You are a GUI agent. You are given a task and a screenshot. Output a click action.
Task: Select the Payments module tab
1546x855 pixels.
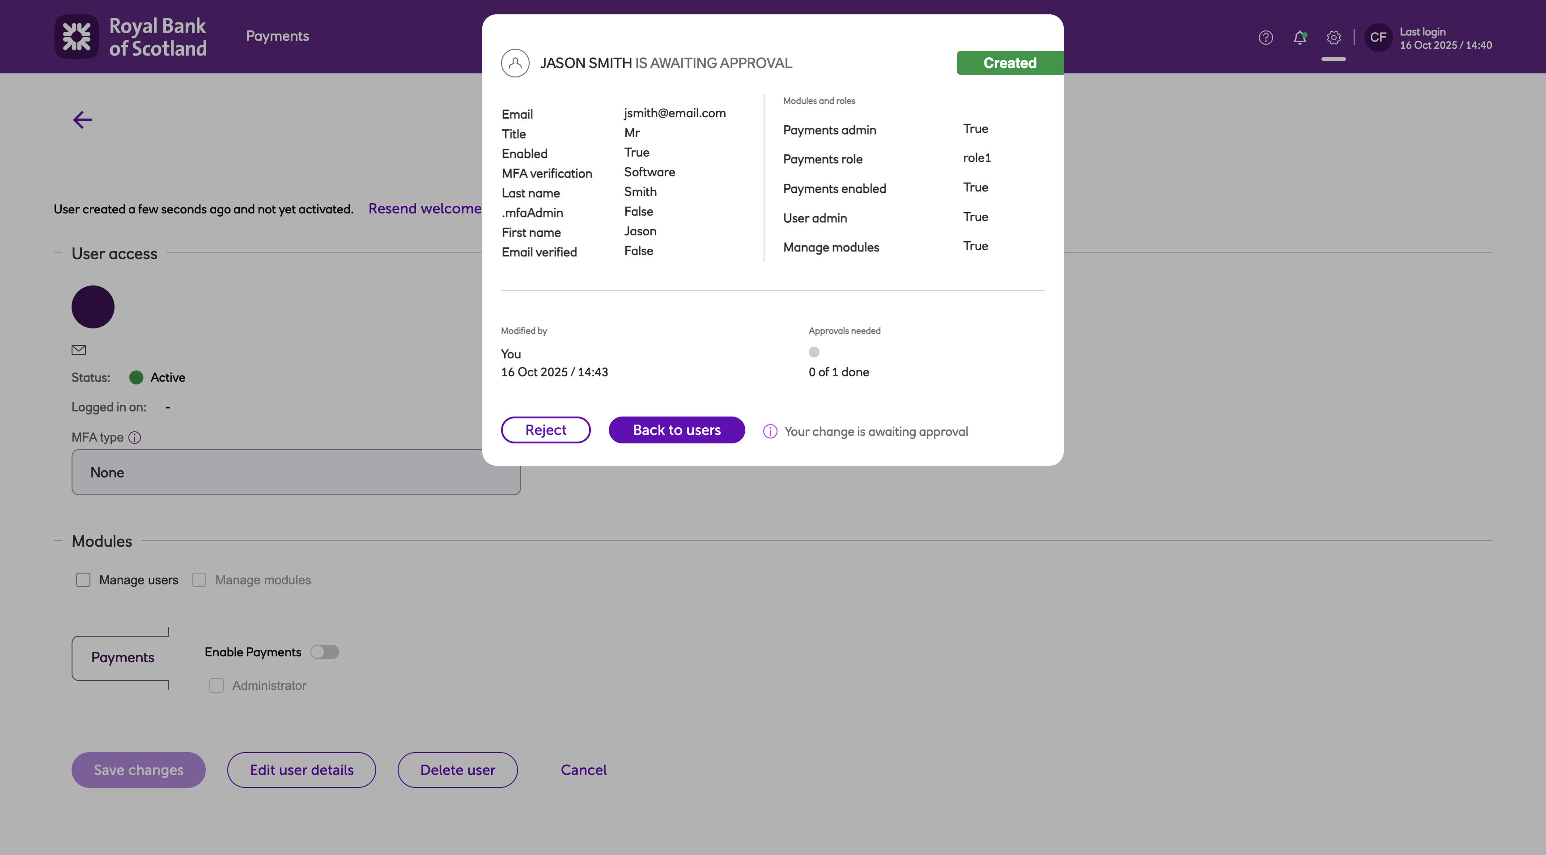click(123, 657)
